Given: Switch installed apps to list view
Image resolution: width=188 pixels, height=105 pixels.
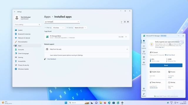Looking at the screenshot, I should coord(122,22).
